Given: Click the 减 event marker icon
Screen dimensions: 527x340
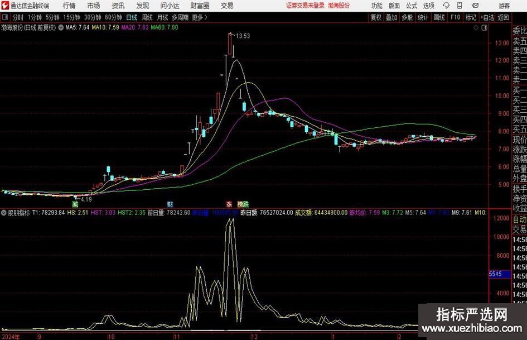Looking at the screenshot, I should tap(75, 204).
